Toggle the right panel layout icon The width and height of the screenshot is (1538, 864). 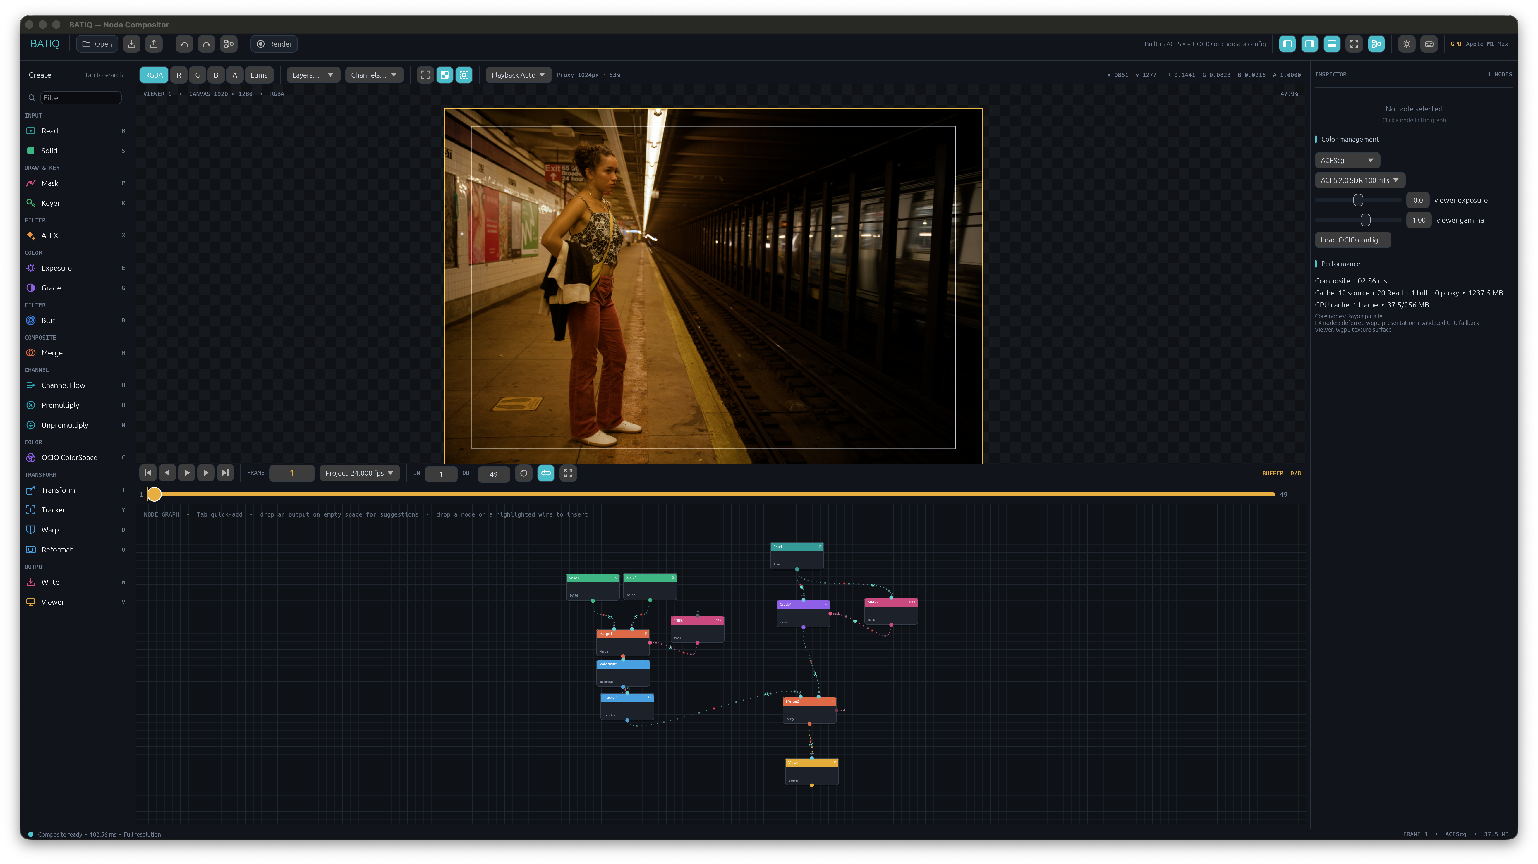coord(1309,44)
